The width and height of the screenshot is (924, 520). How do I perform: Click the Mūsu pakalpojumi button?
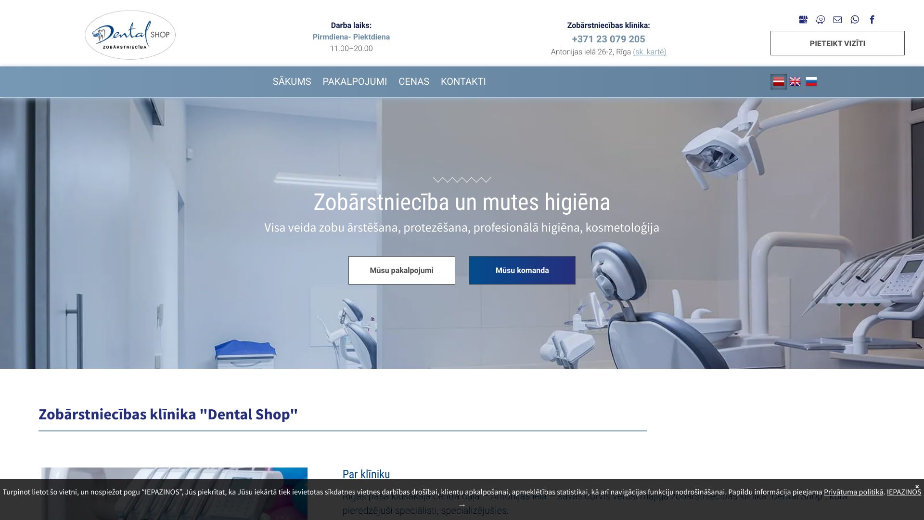click(401, 270)
